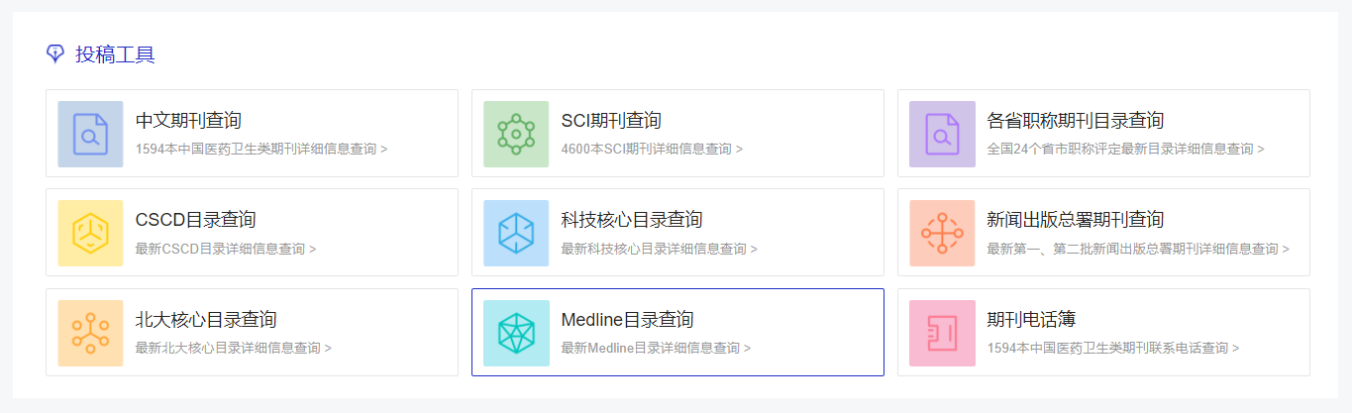
Task: Open the 中文期刊查询 title link
Action: pyautogui.click(x=188, y=121)
